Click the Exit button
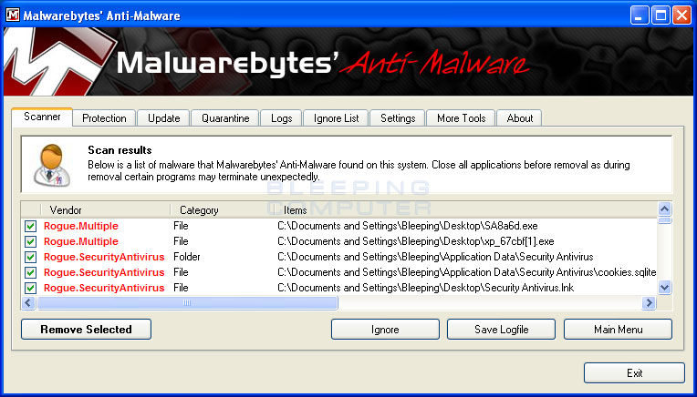The height and width of the screenshot is (397, 697). [x=634, y=373]
